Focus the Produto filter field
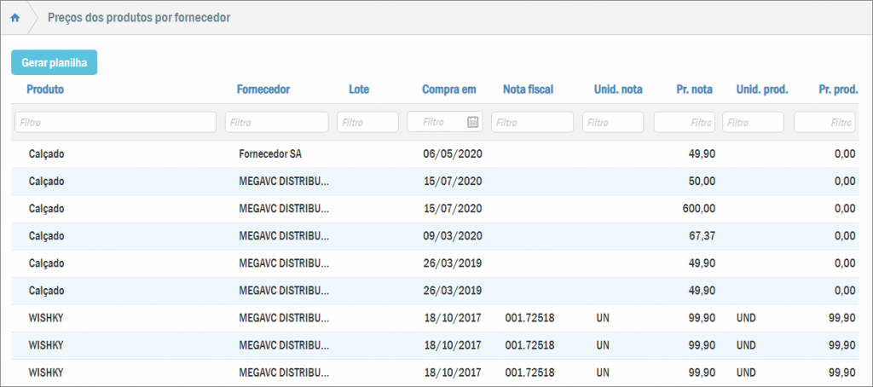Viewport: 873px width, 387px height. 115,123
